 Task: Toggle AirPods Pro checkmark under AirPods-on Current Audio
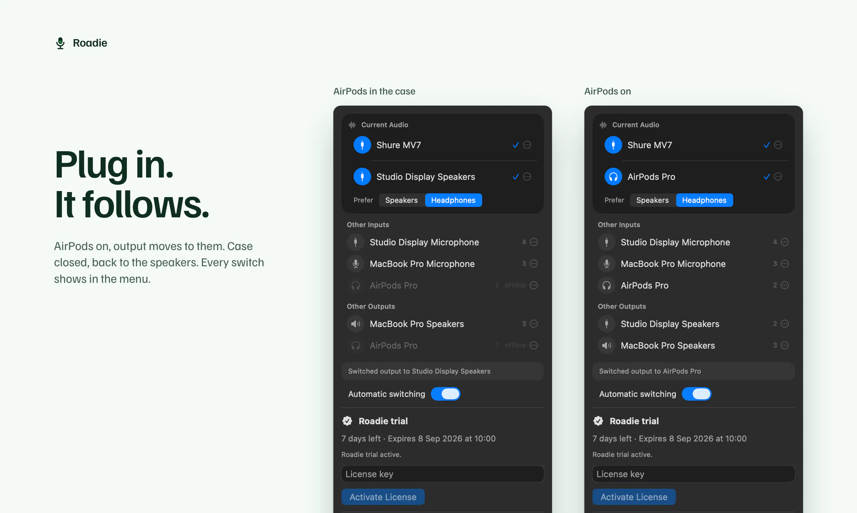pos(767,177)
